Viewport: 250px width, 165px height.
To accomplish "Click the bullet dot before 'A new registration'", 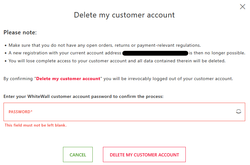I will pyautogui.click(x=5, y=53).
